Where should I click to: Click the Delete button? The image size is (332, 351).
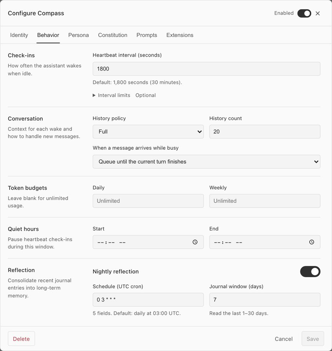(22, 339)
